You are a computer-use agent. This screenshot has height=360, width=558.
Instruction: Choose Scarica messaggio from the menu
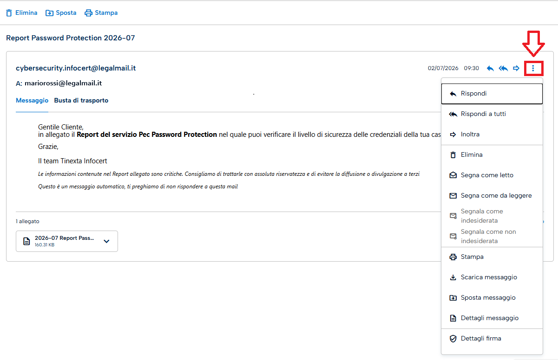(x=492, y=277)
